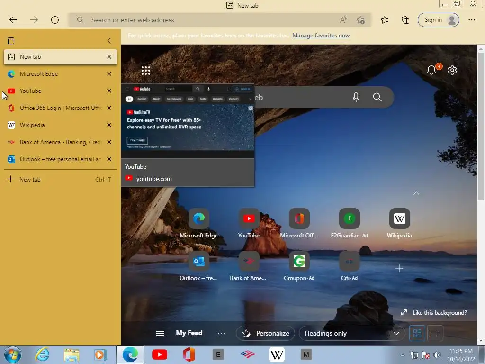Open the notifications bell icon
This screenshot has width=485, height=364.
431,70
